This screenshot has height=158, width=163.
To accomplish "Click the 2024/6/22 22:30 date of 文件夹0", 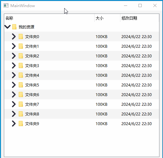I will tap(137, 37).
